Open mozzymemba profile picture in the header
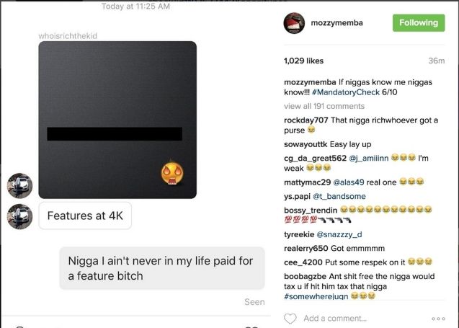 click(x=294, y=23)
